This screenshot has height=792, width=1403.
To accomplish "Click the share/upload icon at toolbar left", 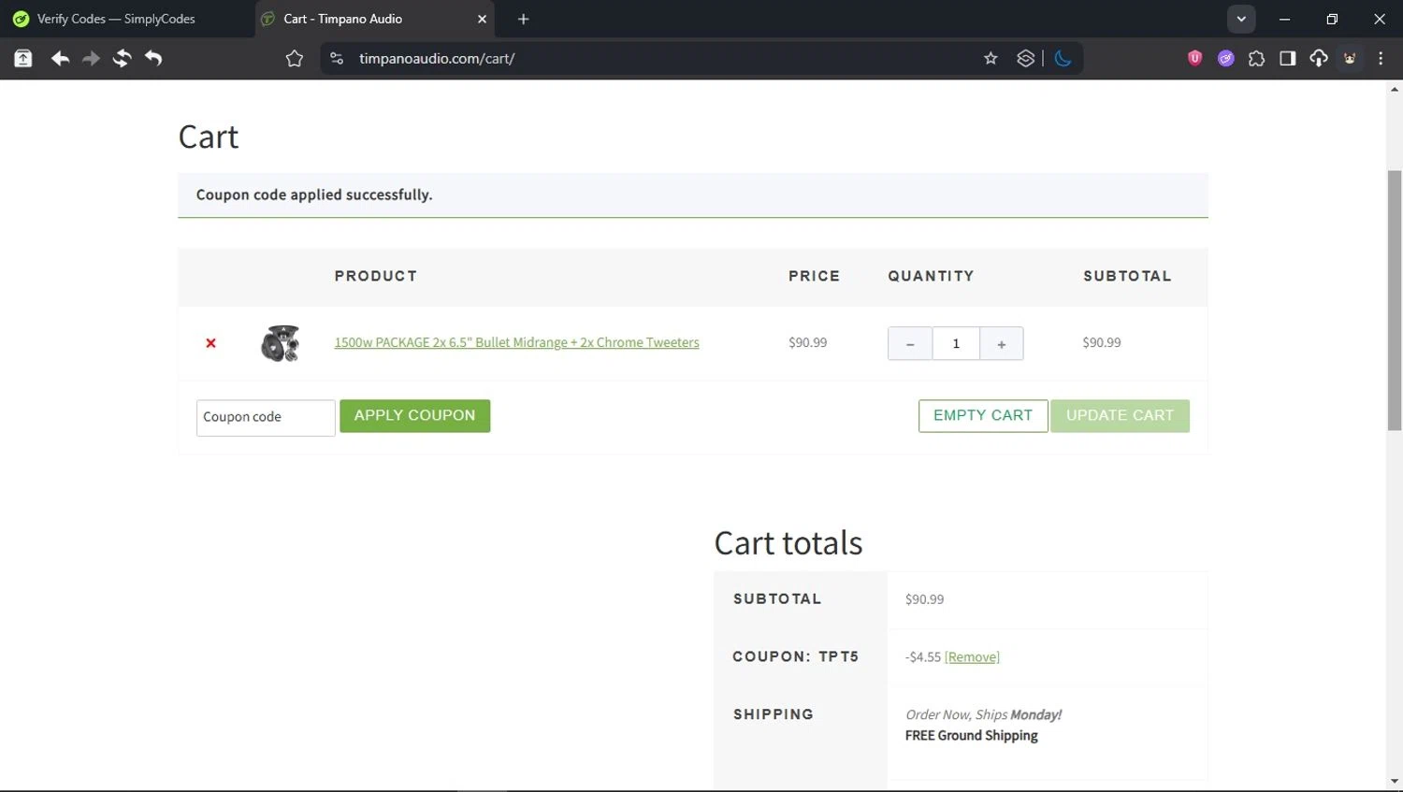I will [22, 58].
